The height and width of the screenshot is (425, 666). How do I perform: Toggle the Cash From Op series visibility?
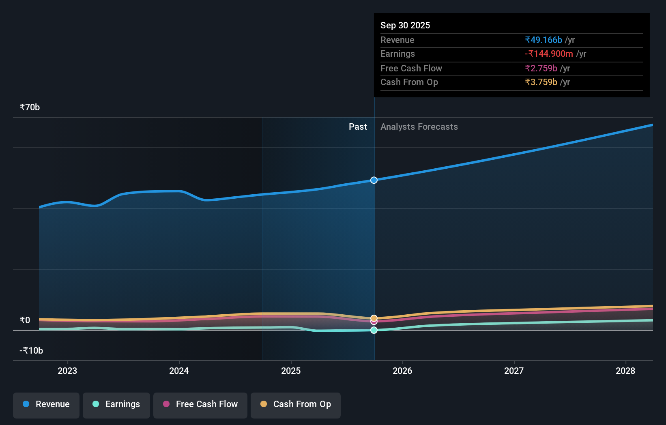(x=295, y=405)
